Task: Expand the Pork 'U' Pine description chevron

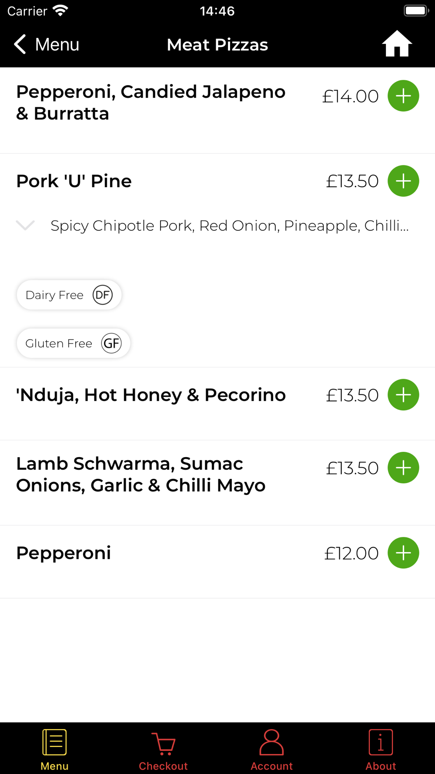Action: point(25,225)
